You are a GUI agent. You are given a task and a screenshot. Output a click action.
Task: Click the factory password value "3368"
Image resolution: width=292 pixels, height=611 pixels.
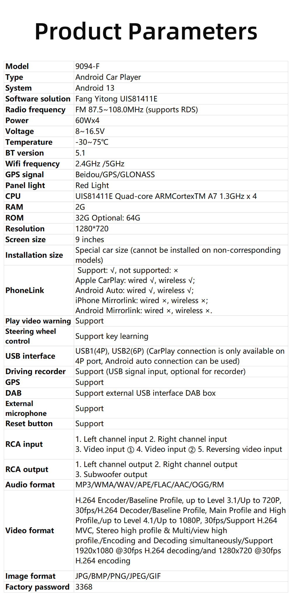(84, 587)
